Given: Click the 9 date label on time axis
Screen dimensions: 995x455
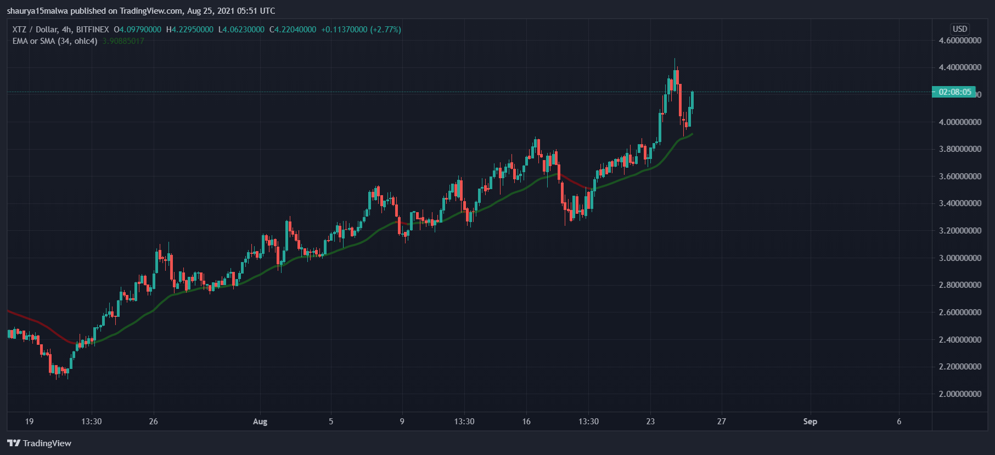Looking at the screenshot, I should [x=402, y=422].
